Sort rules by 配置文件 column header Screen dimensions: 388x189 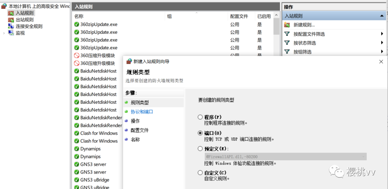point(239,16)
